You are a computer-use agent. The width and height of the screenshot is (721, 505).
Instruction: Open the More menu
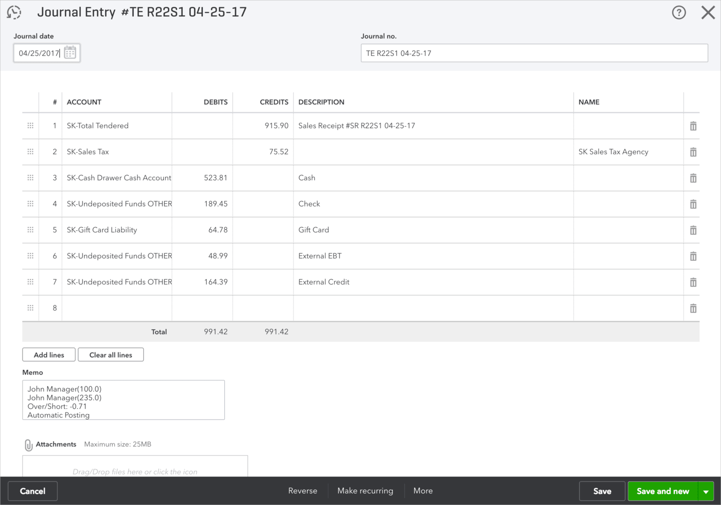tap(423, 491)
